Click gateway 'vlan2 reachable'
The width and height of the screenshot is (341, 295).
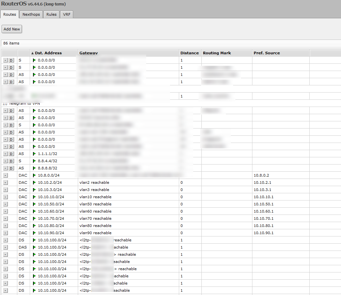(94, 182)
